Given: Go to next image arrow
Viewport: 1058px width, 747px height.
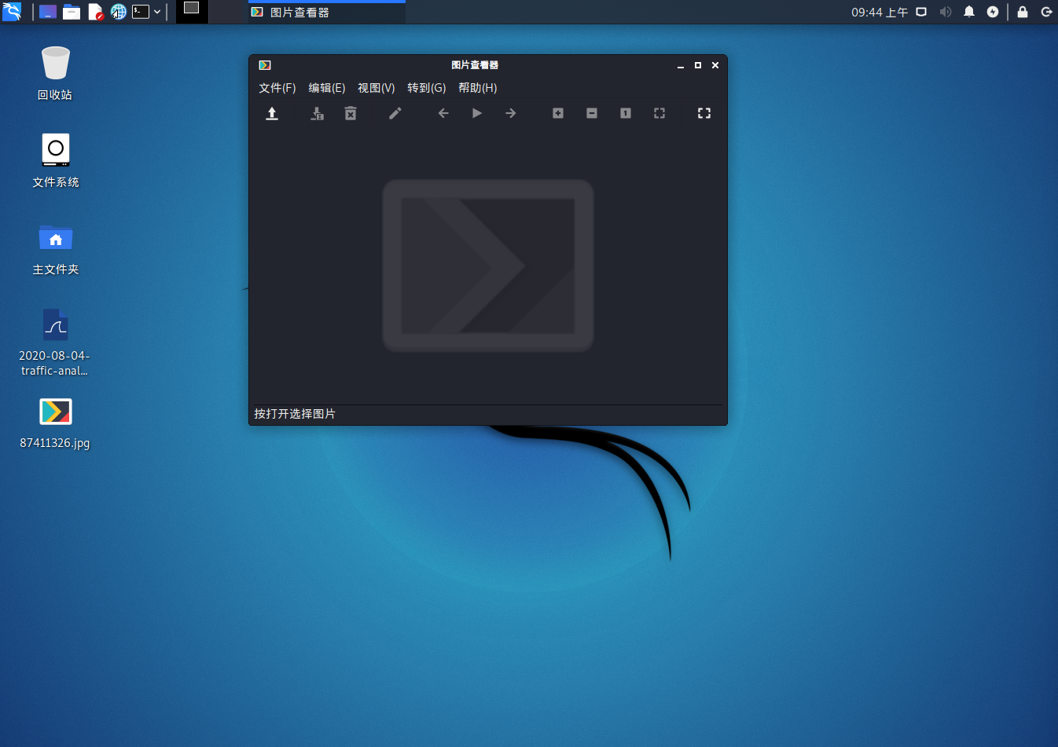Looking at the screenshot, I should coord(511,114).
